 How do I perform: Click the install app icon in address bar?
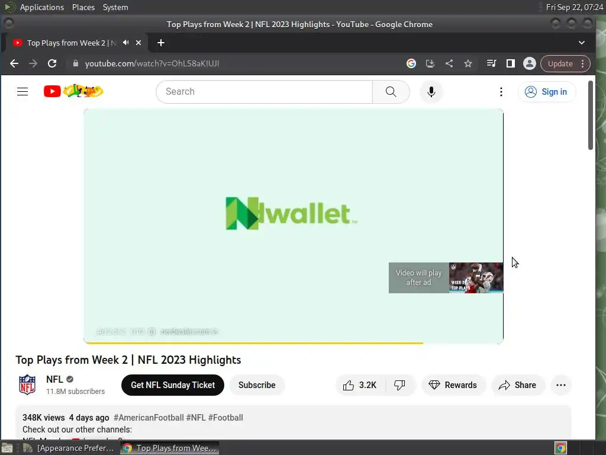pos(430,63)
